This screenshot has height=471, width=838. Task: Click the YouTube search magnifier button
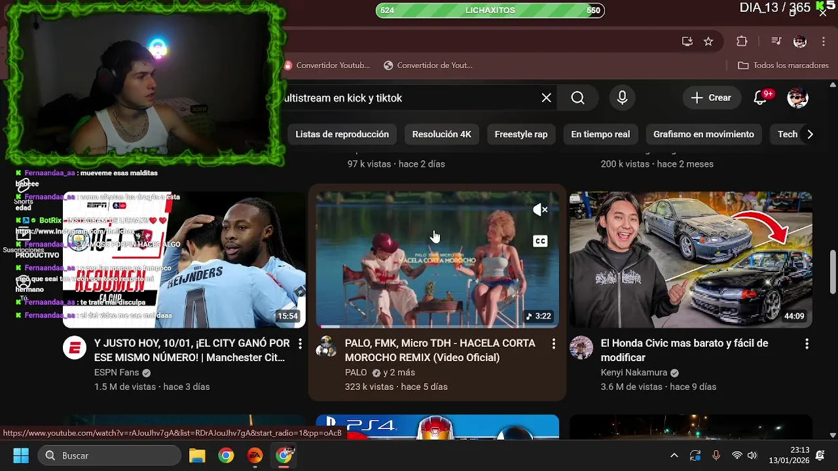[577, 98]
